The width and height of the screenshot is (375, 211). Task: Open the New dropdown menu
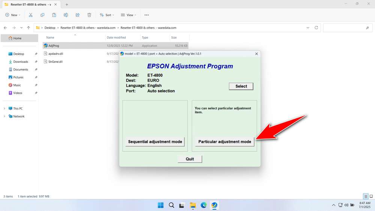(13, 15)
